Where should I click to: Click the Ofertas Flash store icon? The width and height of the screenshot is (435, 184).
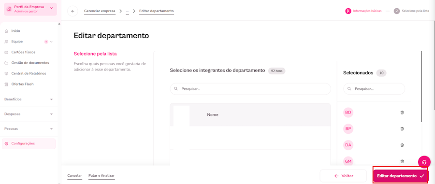coord(6,84)
